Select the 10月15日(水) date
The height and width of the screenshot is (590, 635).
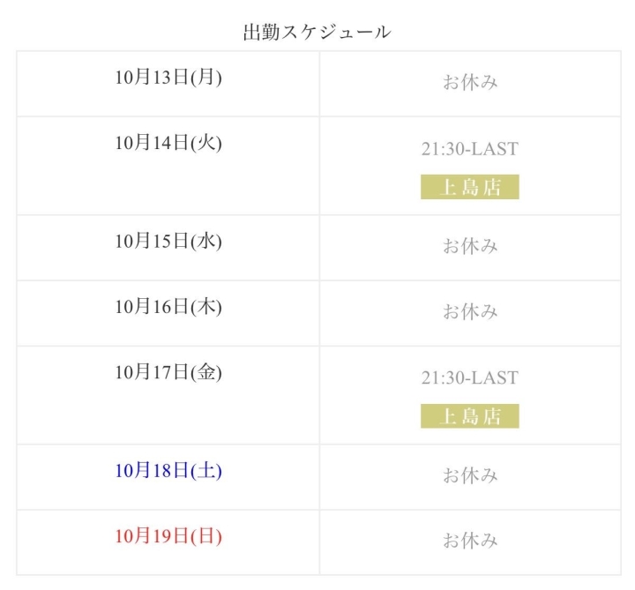[168, 241]
